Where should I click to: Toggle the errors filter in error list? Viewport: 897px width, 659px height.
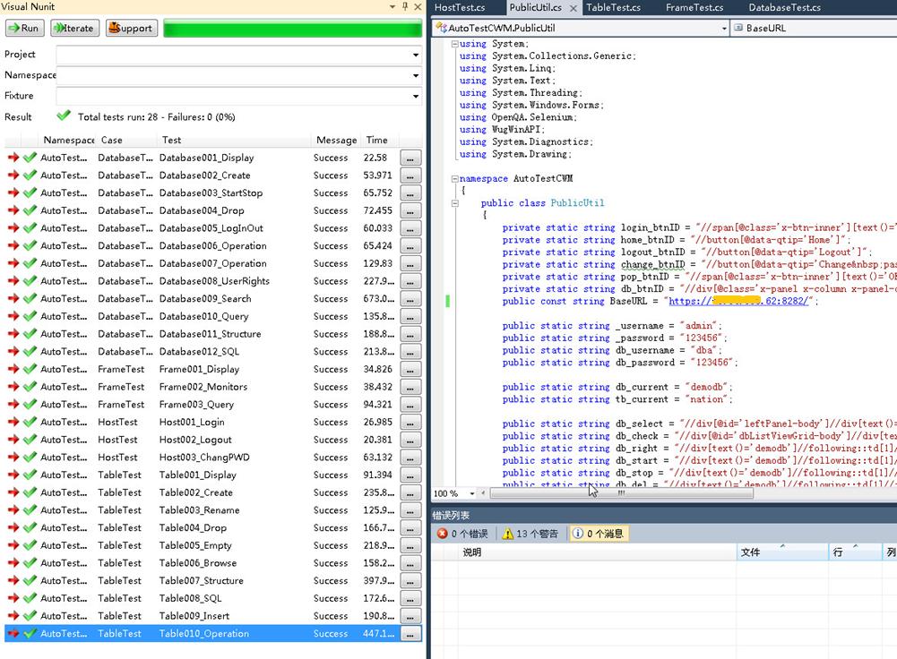[462, 534]
